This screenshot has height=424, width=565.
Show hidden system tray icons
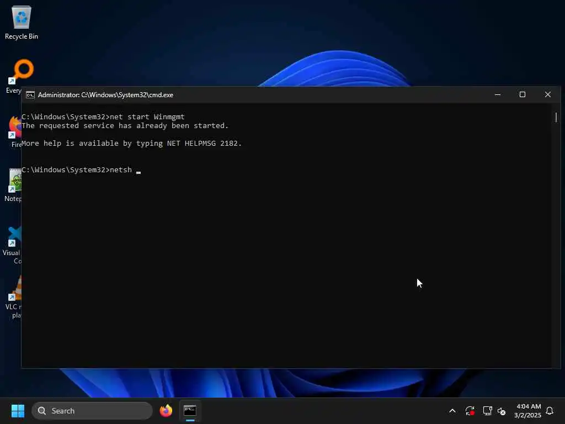pyautogui.click(x=452, y=411)
